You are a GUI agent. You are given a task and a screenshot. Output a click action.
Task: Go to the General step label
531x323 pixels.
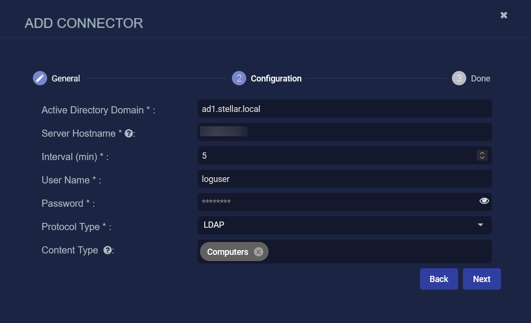click(66, 79)
